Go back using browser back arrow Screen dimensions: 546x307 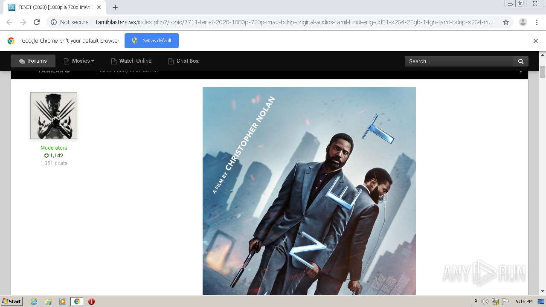pos(9,22)
